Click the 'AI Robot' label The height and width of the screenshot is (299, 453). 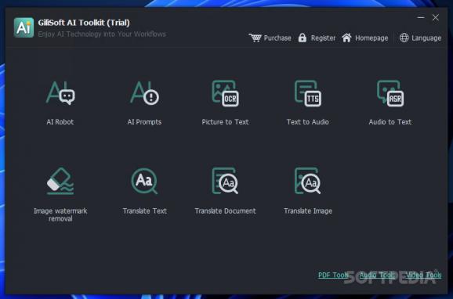(x=60, y=122)
